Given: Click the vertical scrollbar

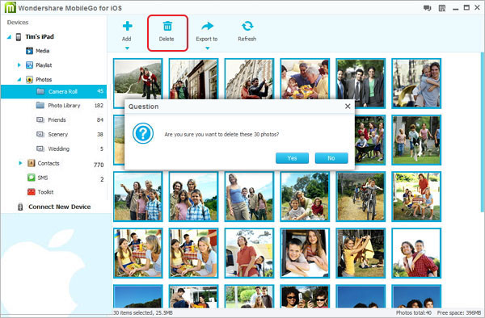Looking at the screenshot, I should [x=483, y=132].
